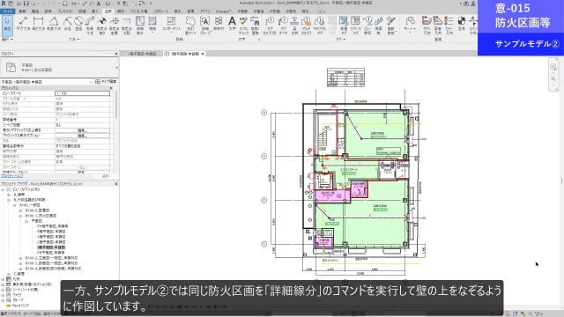Viewport: 564px width, 317px height.
Task: Click the Material Tag (マテリアルタグ) tool
Action: [x=319, y=26]
